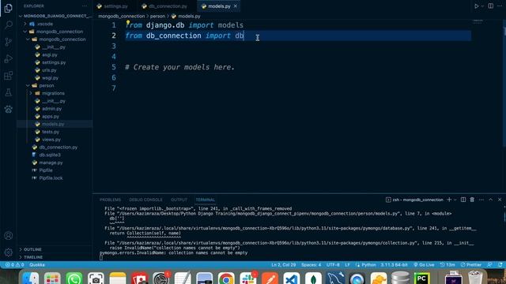Open the Run and Debug view
Viewport: 506px width, 284px height.
[x=9, y=58]
